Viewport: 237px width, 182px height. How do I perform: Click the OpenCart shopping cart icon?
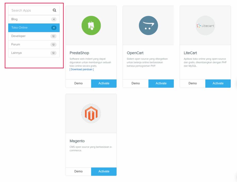(148, 25)
